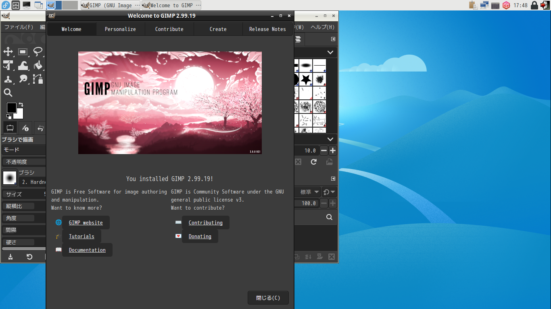Switch to the Create tab
551x309 pixels.
click(218, 29)
